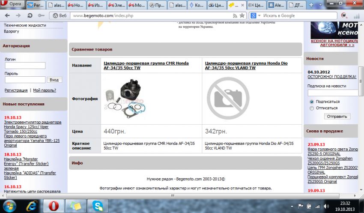
Task: Click the news subscription email field
Action: (333, 93)
